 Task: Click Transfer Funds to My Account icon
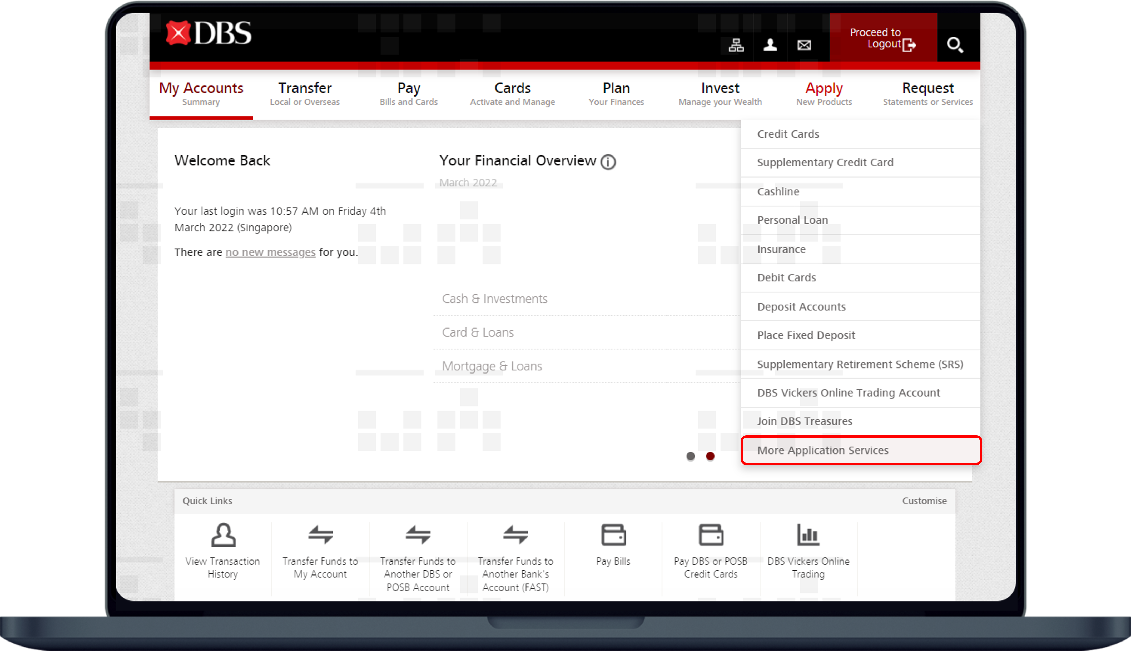(x=320, y=535)
